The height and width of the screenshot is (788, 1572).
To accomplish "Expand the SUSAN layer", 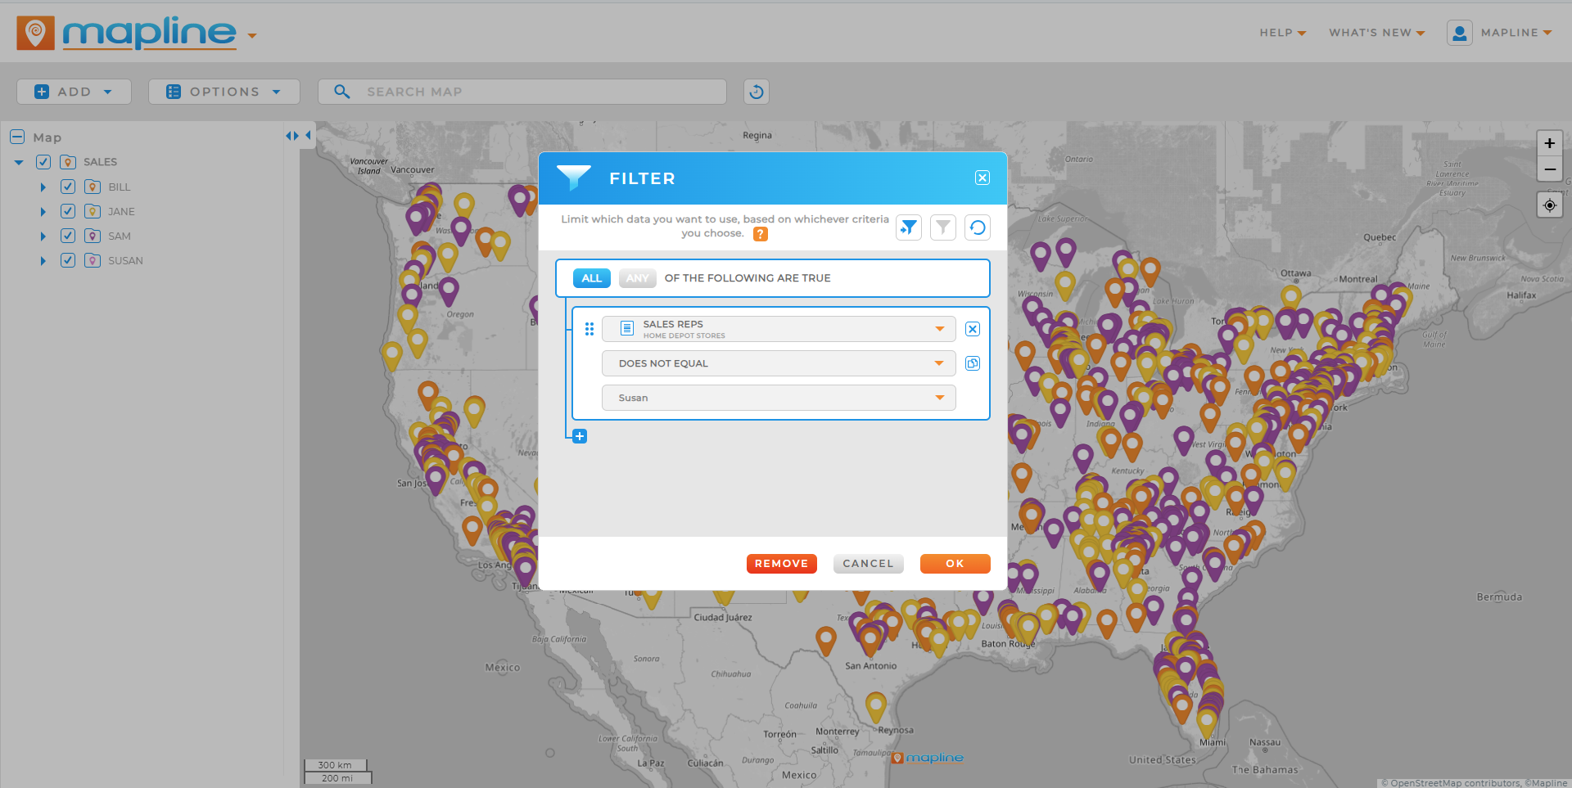I will pyautogui.click(x=43, y=261).
